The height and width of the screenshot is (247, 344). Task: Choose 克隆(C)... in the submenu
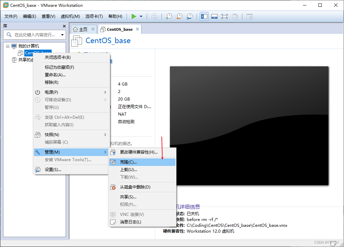click(142, 162)
